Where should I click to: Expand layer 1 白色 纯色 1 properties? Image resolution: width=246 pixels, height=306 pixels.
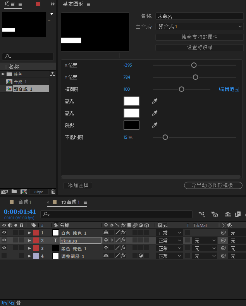[29, 233]
